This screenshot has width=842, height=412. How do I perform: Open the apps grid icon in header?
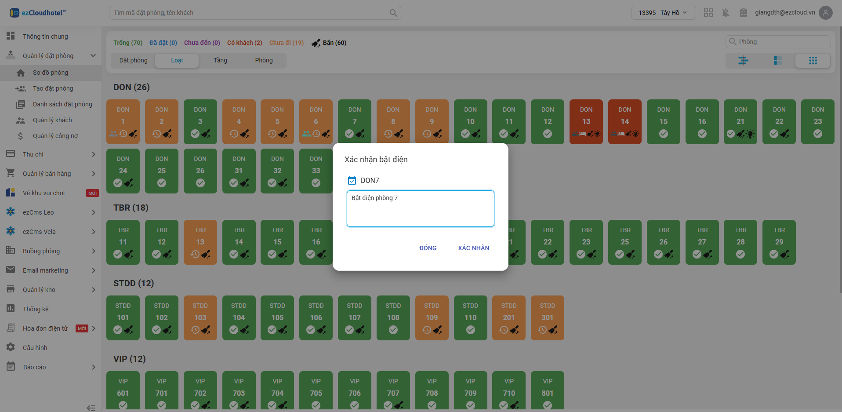pos(708,13)
